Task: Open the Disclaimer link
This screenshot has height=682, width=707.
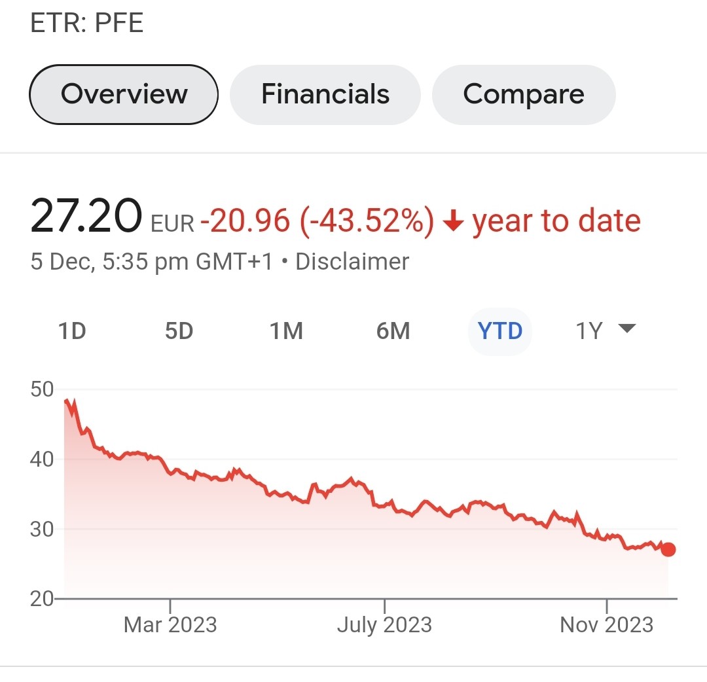Action: 352,262
